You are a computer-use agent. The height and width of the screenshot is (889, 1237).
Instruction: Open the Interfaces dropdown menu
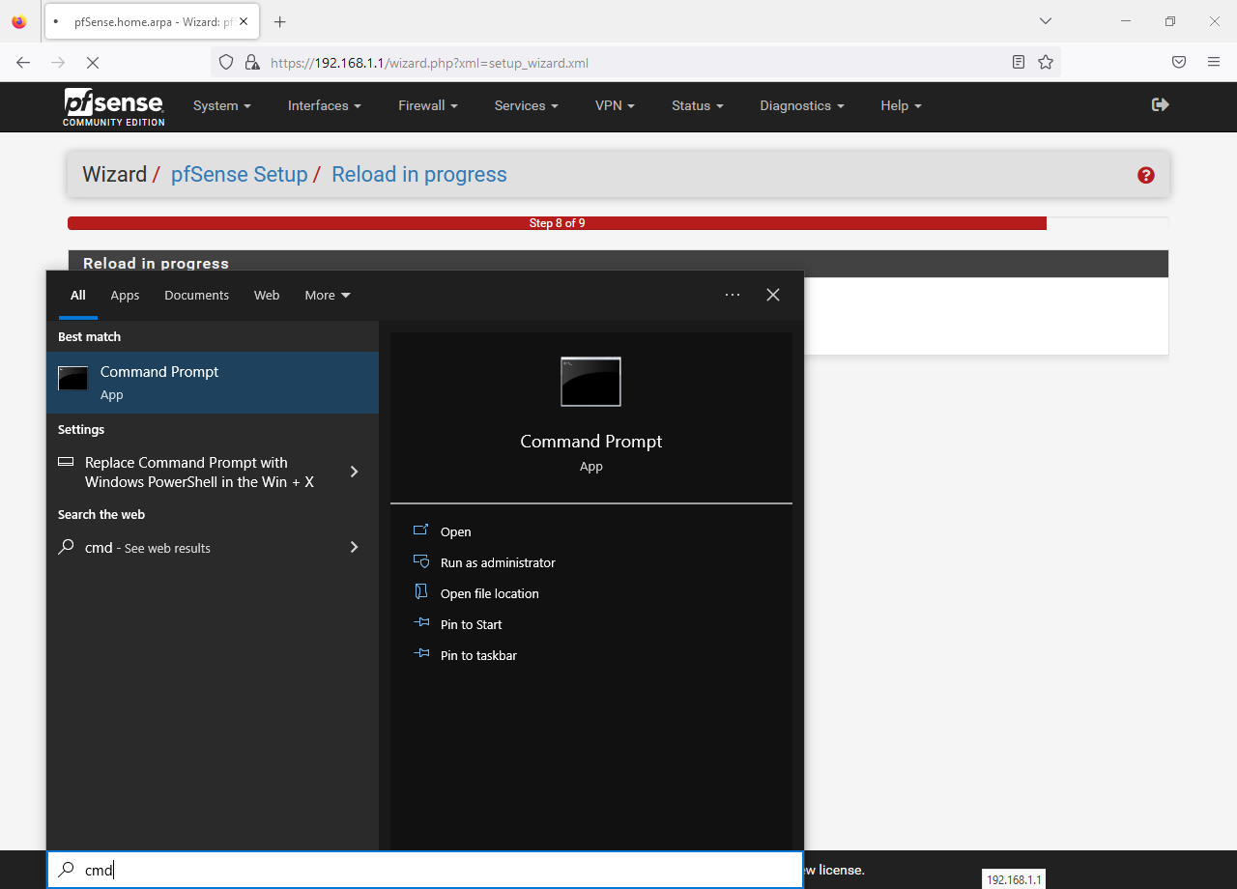(325, 106)
